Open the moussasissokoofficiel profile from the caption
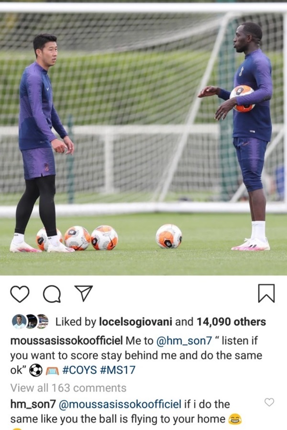The width and height of the screenshot is (287, 430). pyautogui.click(x=66, y=340)
